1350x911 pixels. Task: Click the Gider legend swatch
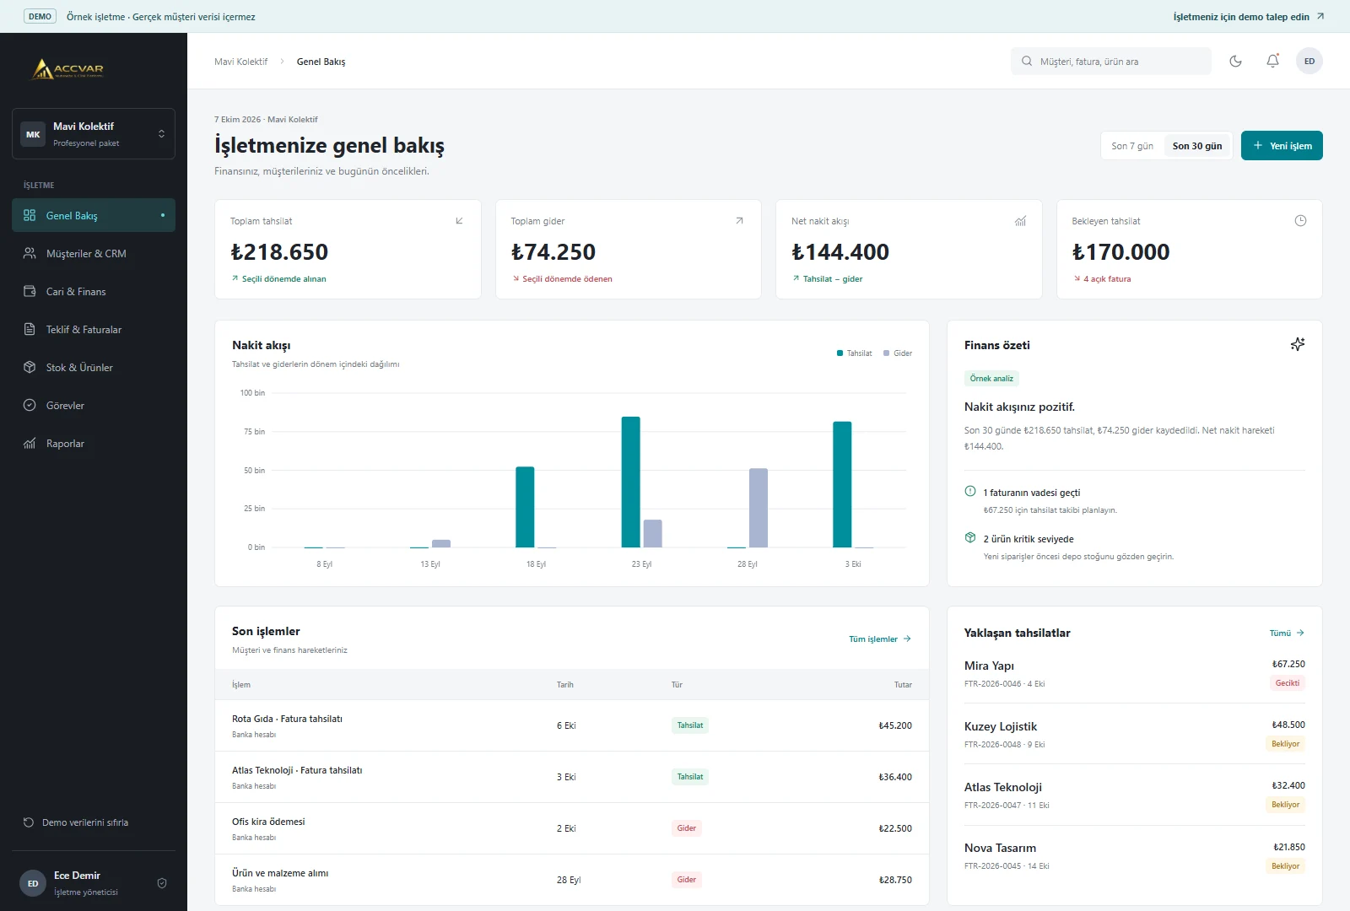click(886, 353)
